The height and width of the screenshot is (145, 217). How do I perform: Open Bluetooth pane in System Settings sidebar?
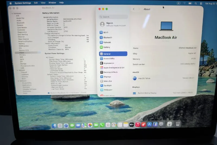click(106, 37)
